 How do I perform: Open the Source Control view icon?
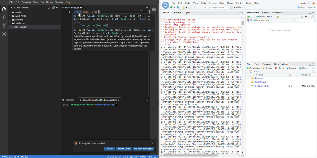[x=4, y=26]
